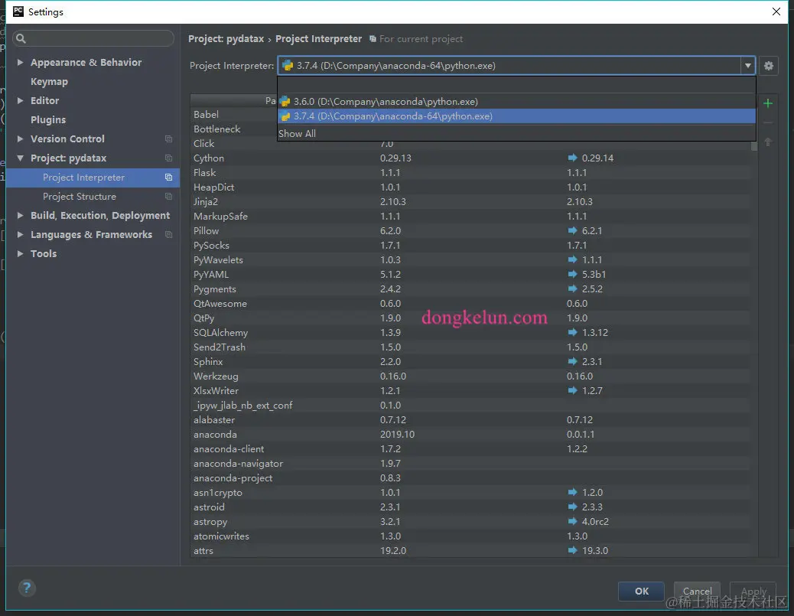This screenshot has width=794, height=616.
Task: Select the Pygments package row
Action: (x=471, y=288)
